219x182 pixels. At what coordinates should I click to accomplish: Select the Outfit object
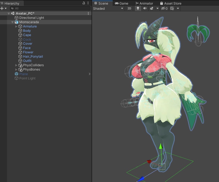coord(27,61)
